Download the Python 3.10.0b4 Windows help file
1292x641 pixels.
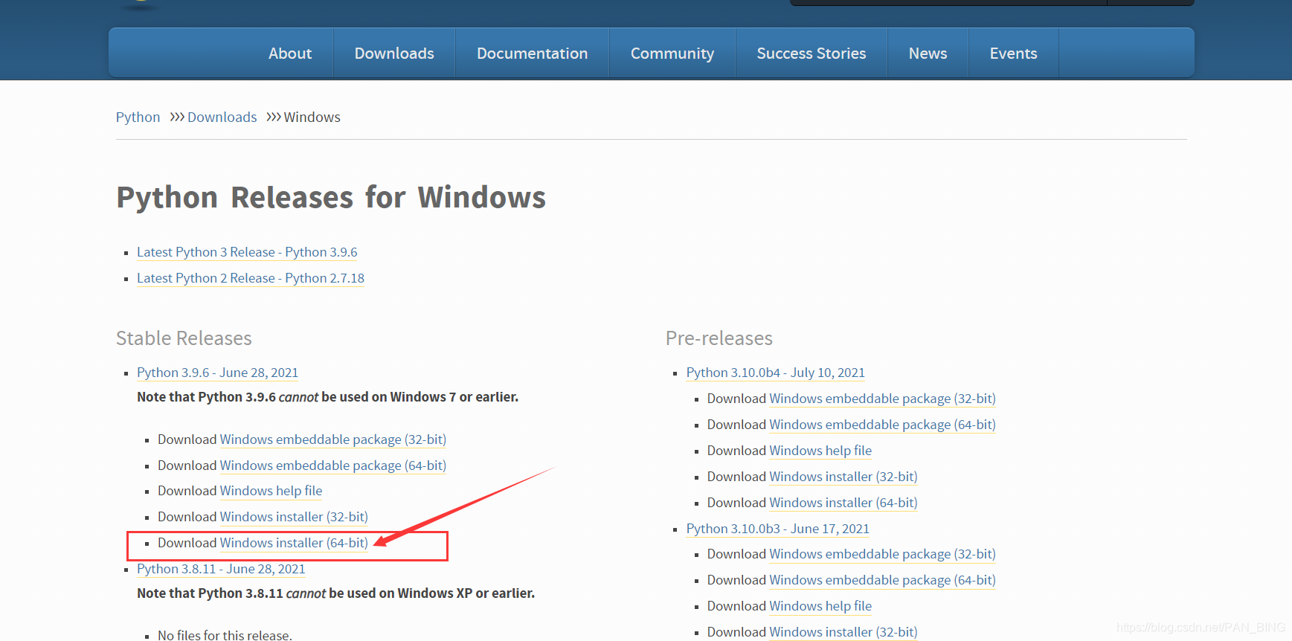[x=820, y=451]
